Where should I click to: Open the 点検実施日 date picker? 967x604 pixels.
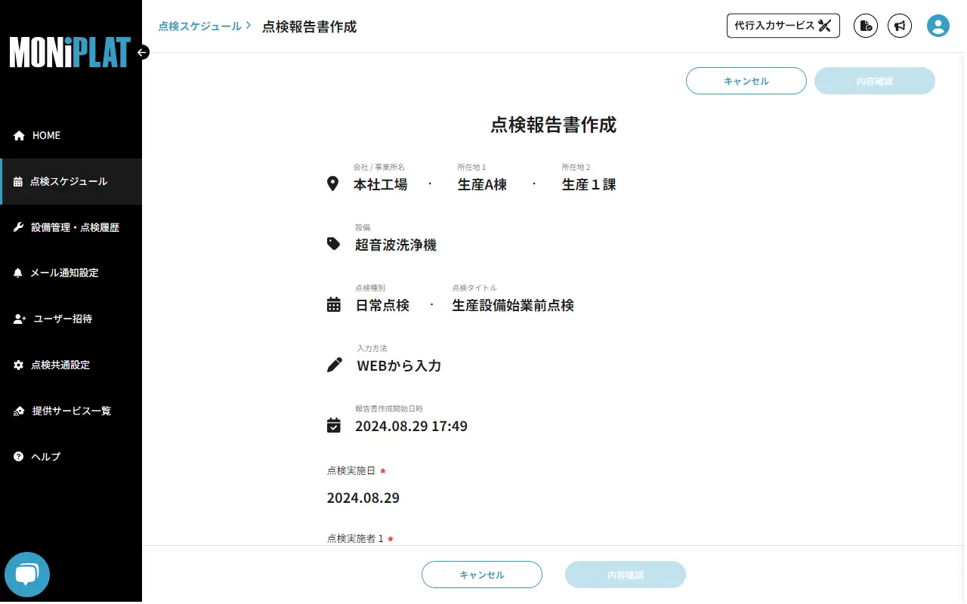click(x=363, y=498)
